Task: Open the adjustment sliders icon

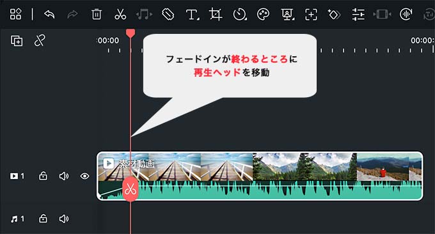Action: pos(358,14)
